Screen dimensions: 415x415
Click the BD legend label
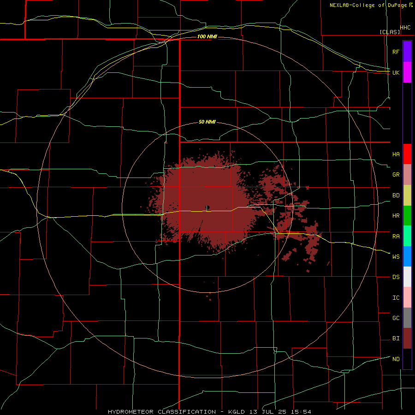[x=396, y=196]
